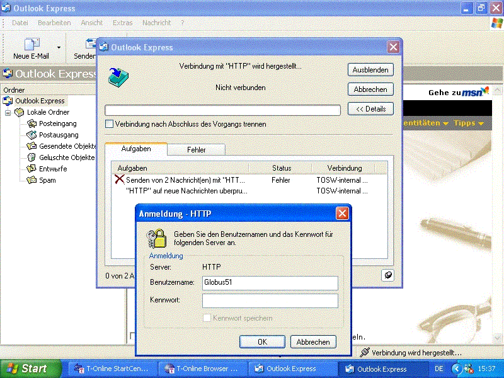Select the Spam folder label
Screen dimensions: 504x378
[x=48, y=180]
